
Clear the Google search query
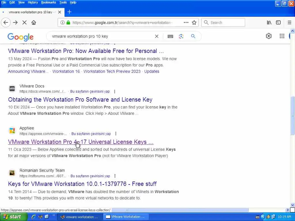[156, 36]
